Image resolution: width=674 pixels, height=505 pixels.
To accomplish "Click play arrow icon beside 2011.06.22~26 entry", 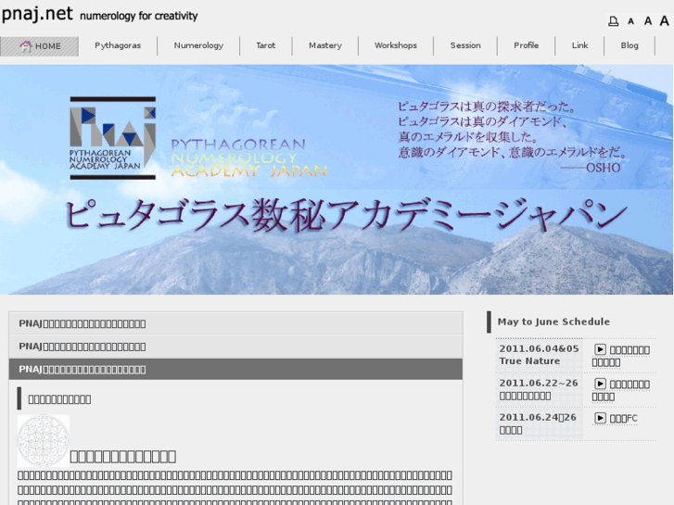I will tap(600, 384).
